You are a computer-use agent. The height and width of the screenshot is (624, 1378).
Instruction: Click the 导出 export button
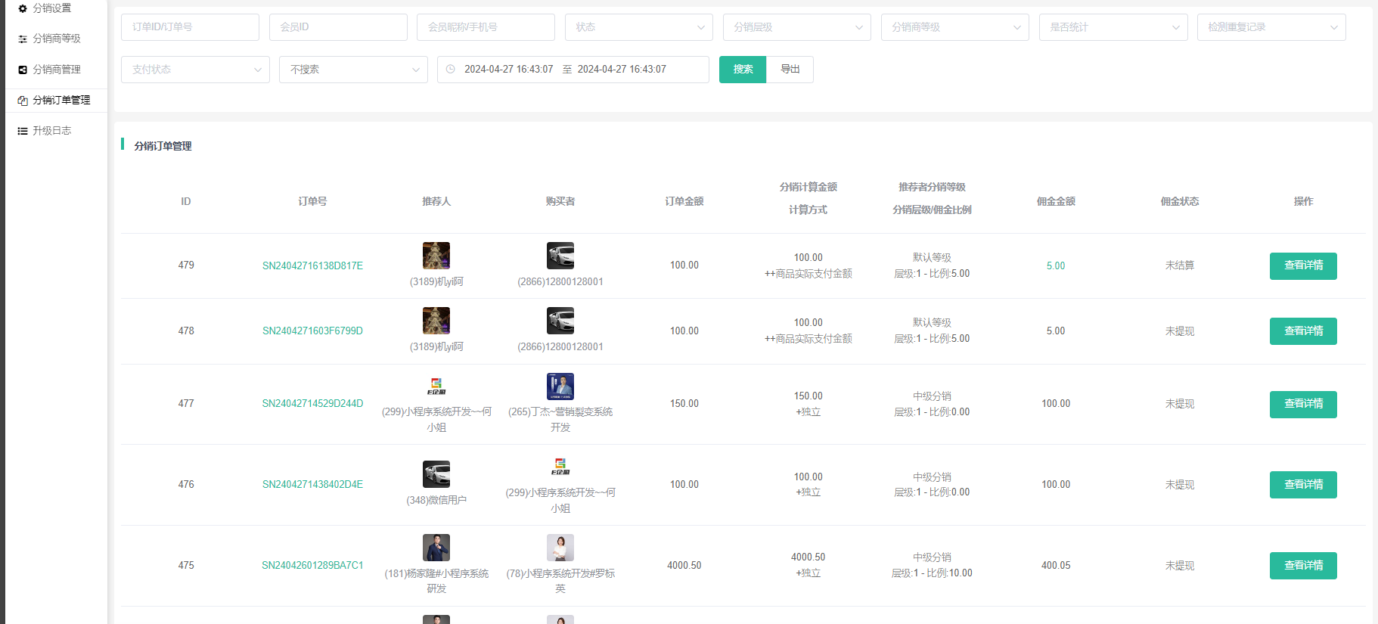pos(790,70)
